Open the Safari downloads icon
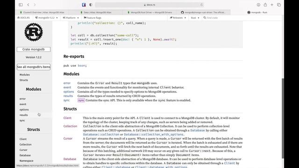This screenshot has width=299, height=168. [258, 5]
